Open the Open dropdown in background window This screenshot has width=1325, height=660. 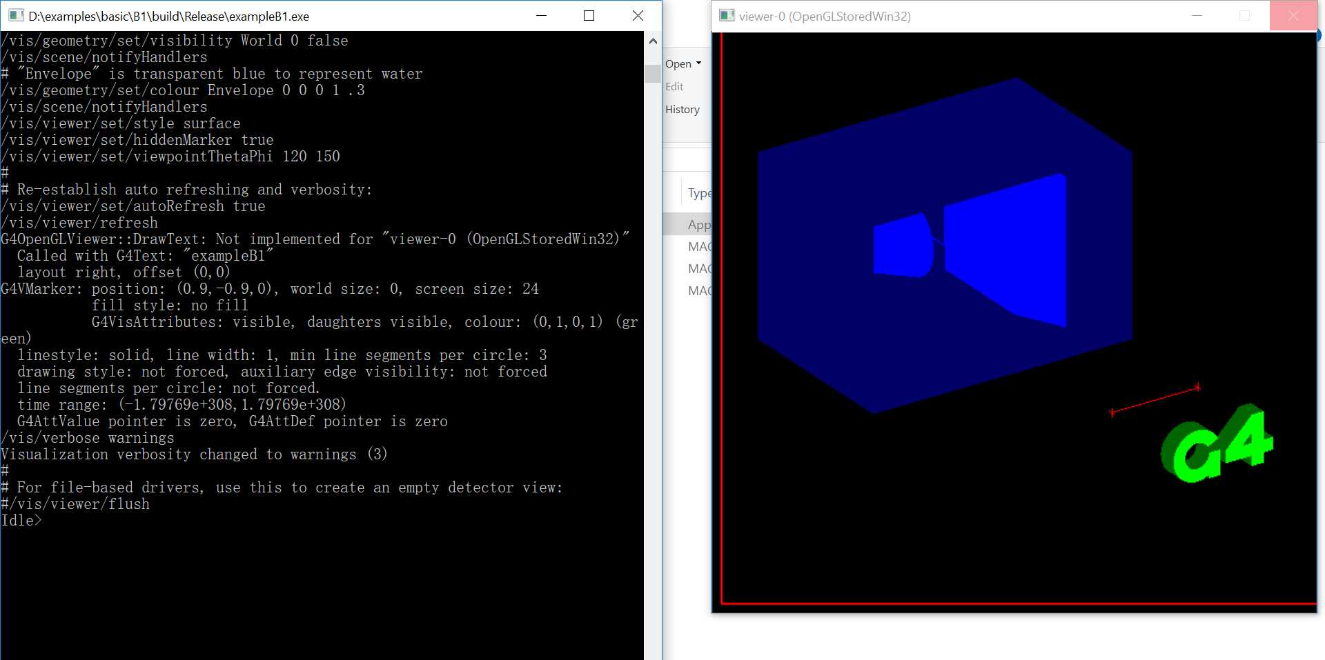(683, 63)
